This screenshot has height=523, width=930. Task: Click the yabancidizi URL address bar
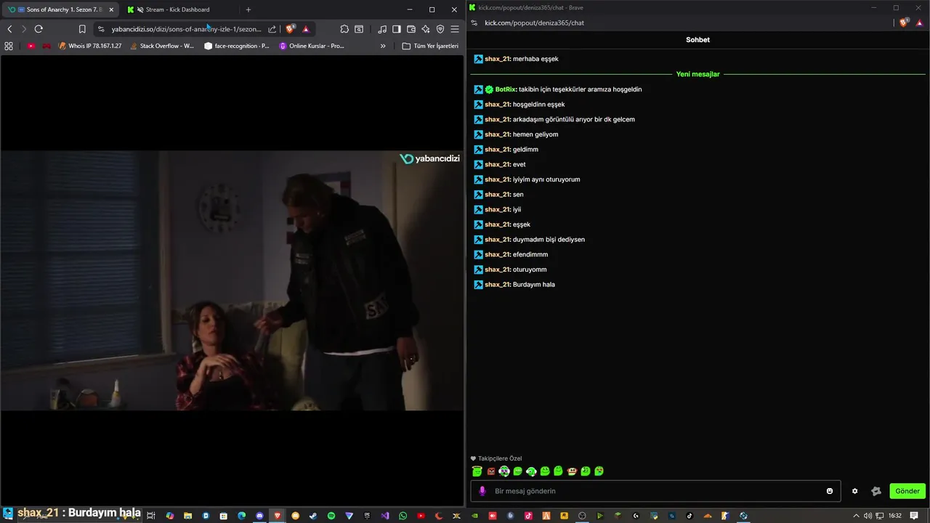point(186,29)
